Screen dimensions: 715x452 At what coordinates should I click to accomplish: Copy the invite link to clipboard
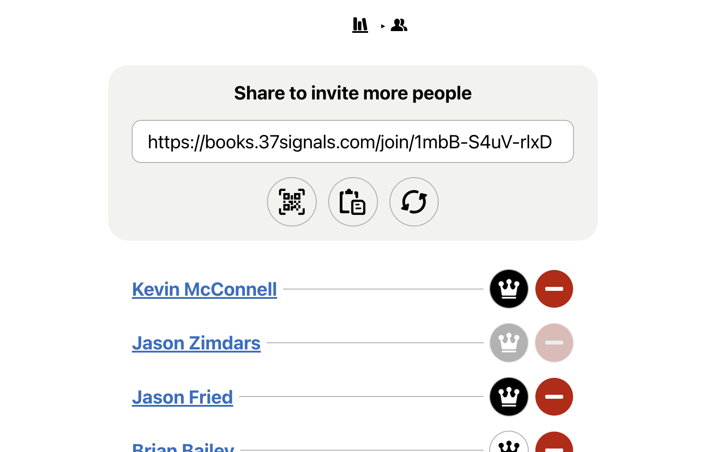[353, 202]
